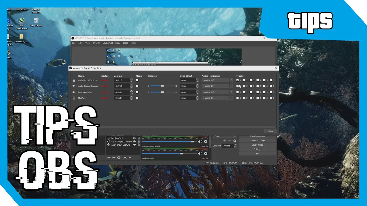Open the File menu in OBS
The image size is (367, 206).
74,43
